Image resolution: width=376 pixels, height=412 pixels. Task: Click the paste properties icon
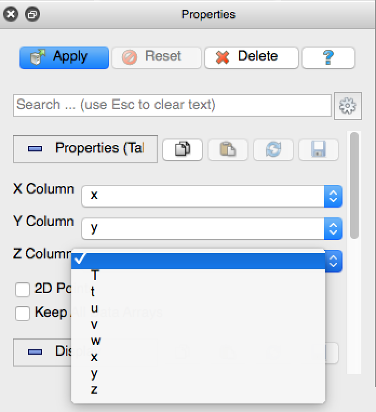coord(227,150)
